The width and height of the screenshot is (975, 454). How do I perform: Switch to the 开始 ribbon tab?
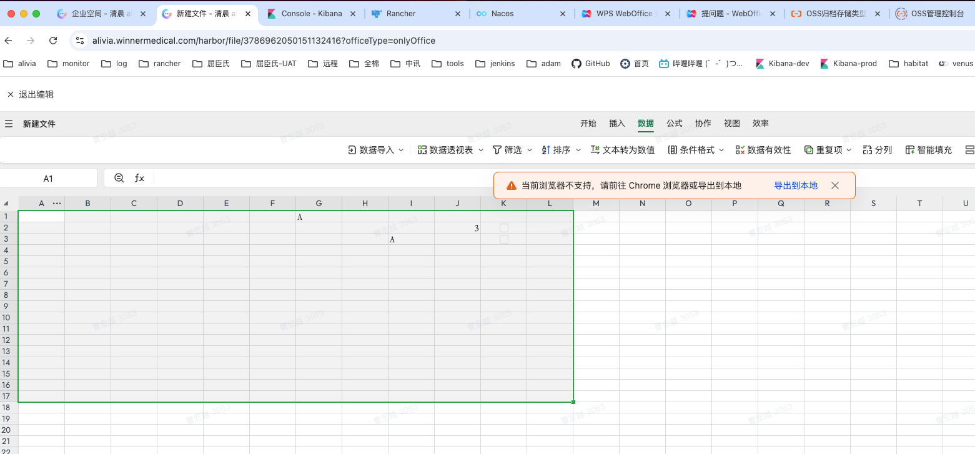pyautogui.click(x=588, y=124)
